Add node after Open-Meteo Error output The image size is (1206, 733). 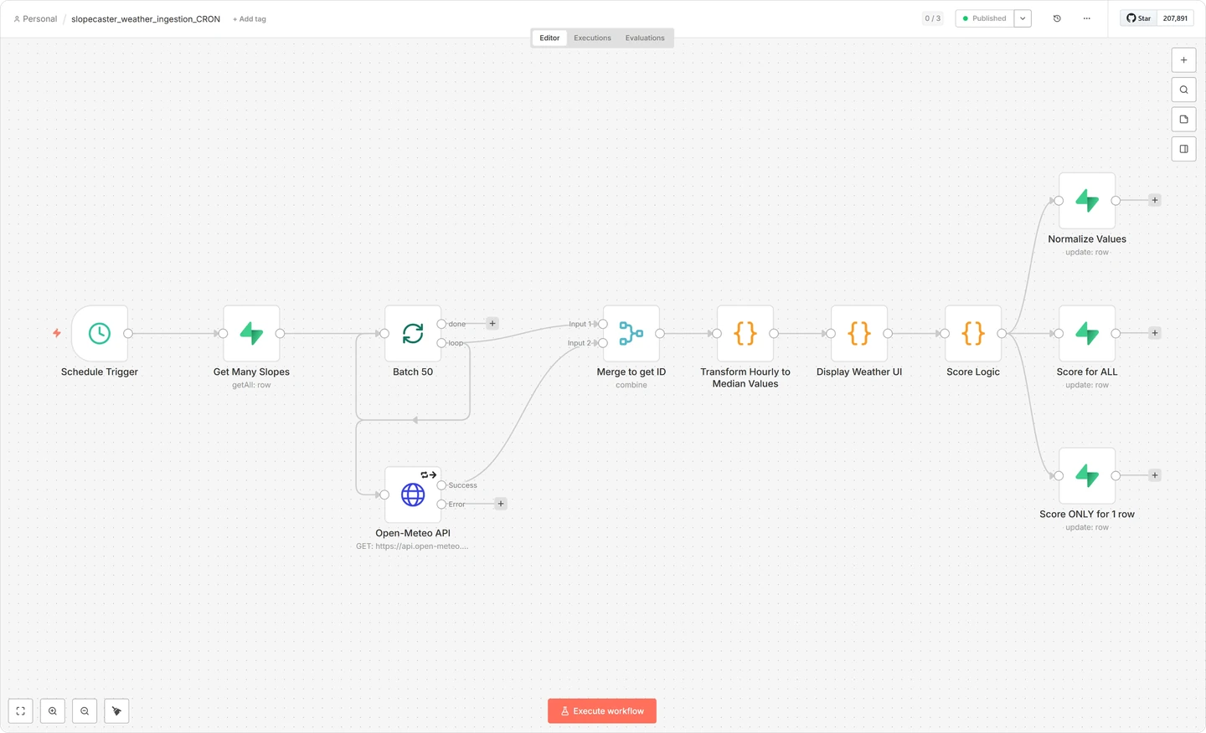point(501,504)
